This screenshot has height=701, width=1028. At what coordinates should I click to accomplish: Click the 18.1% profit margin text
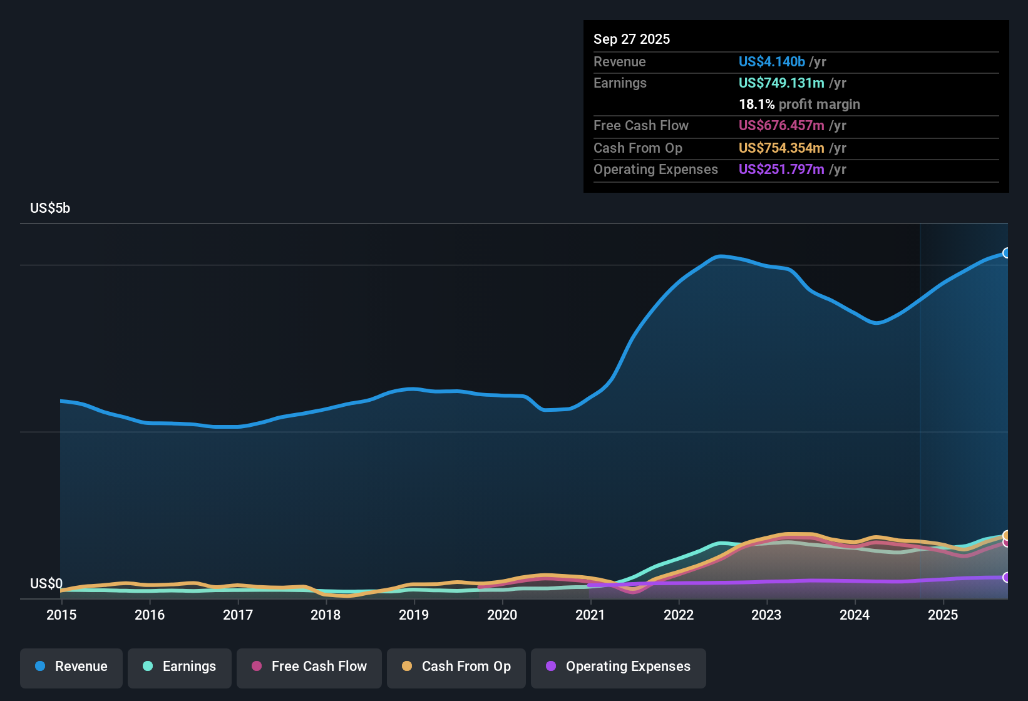pyautogui.click(x=799, y=105)
